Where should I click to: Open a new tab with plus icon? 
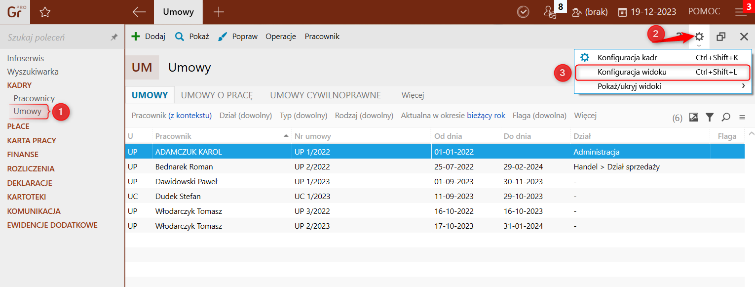coord(218,12)
